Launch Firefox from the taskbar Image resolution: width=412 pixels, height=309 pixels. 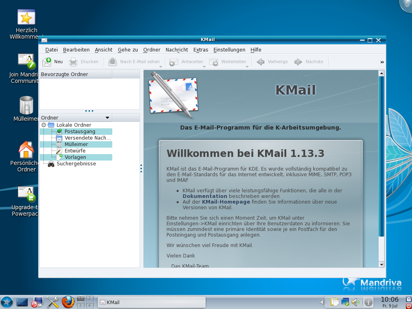68,302
